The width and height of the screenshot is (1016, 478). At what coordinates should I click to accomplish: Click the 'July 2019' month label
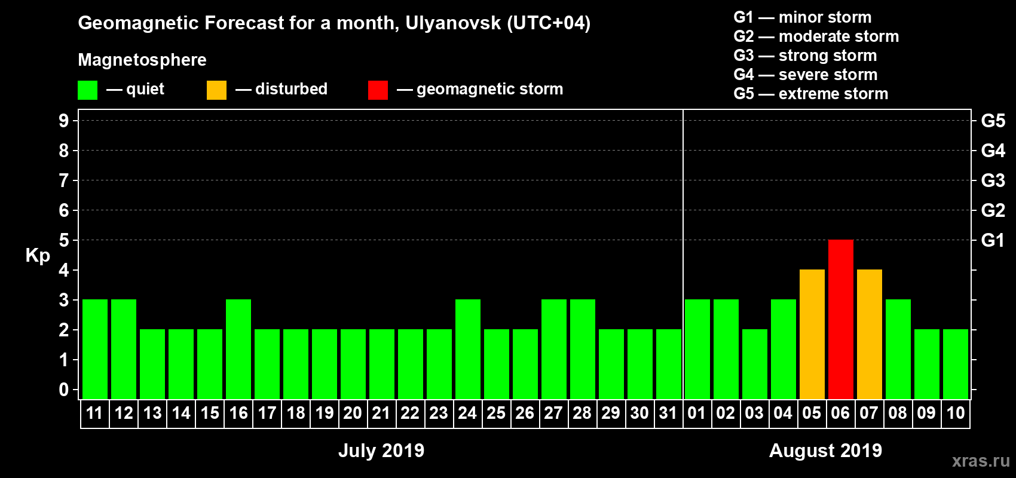[381, 450]
